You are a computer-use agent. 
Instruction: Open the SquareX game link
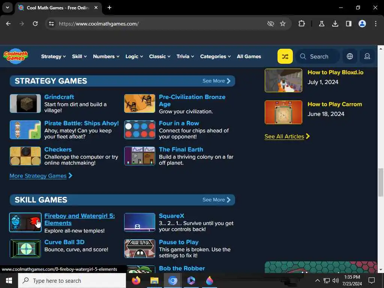tap(171, 216)
